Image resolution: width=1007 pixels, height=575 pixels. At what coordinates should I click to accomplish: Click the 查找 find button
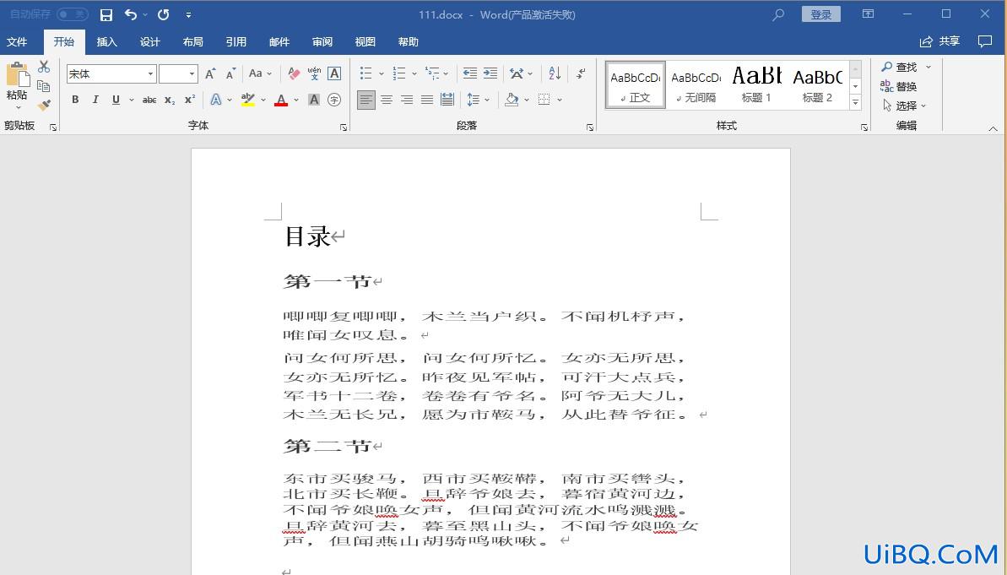point(899,67)
